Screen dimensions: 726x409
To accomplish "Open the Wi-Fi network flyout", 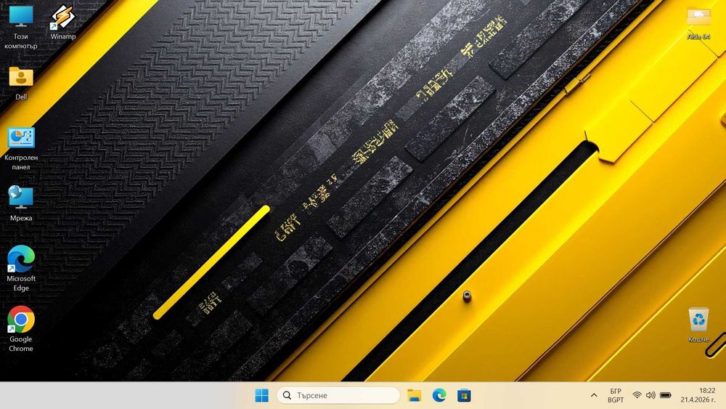I will click(637, 395).
